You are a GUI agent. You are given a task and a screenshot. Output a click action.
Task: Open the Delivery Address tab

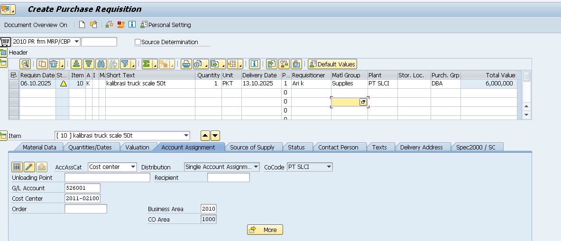pos(421,147)
